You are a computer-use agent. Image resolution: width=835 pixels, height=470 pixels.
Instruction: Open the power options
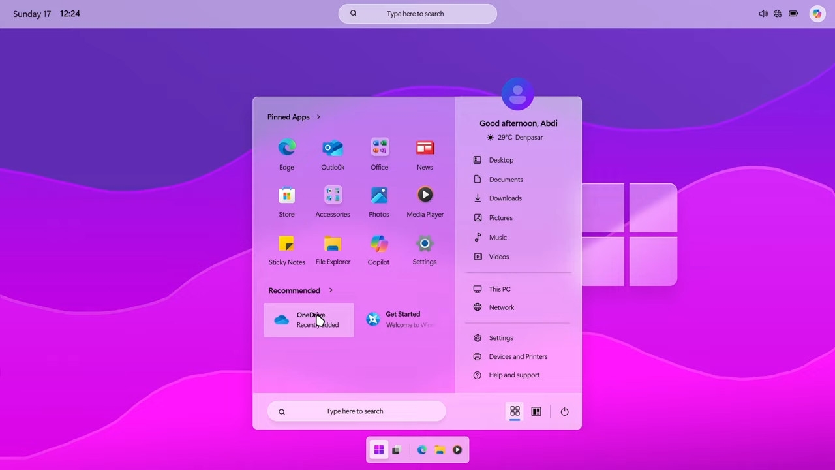(564, 411)
